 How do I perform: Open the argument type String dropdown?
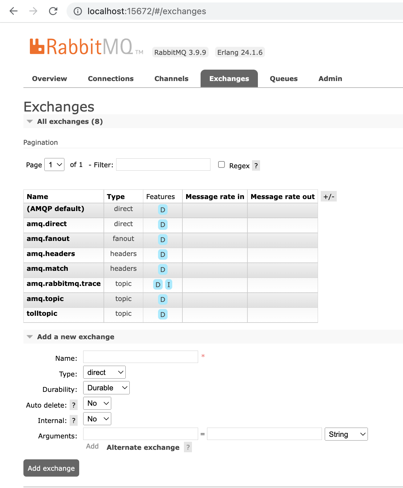coord(346,434)
